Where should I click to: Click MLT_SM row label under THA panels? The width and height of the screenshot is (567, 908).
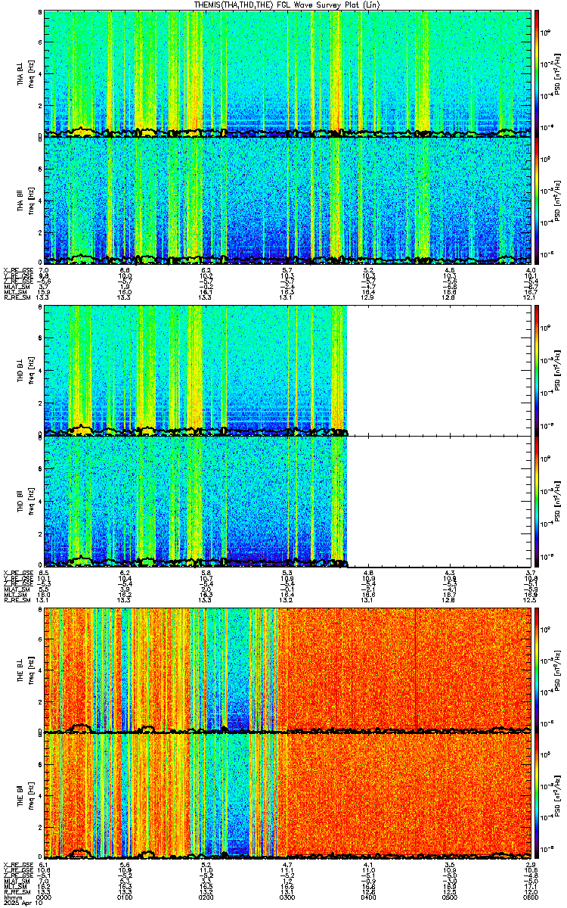tap(14, 292)
